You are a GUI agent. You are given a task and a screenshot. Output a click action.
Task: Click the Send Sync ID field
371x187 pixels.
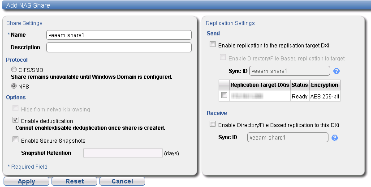[x=289, y=71]
